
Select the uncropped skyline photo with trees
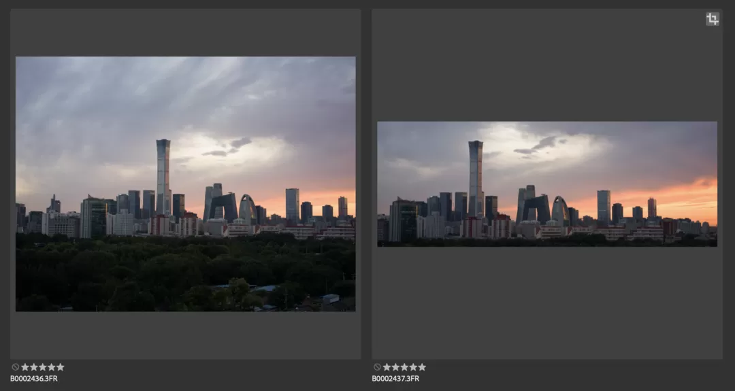(x=185, y=184)
